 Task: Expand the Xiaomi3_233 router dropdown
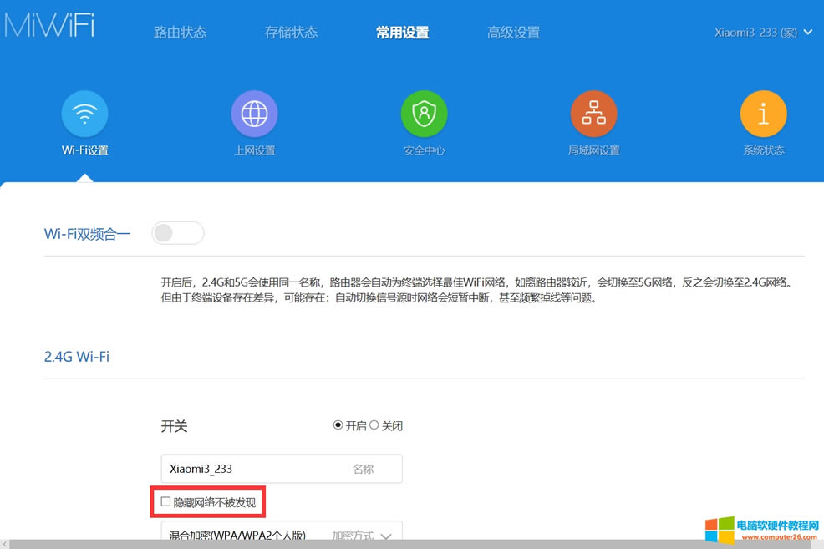807,33
